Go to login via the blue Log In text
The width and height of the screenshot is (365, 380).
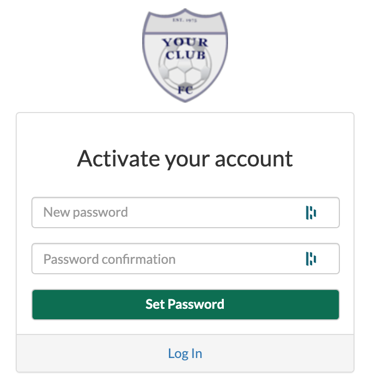(x=185, y=353)
